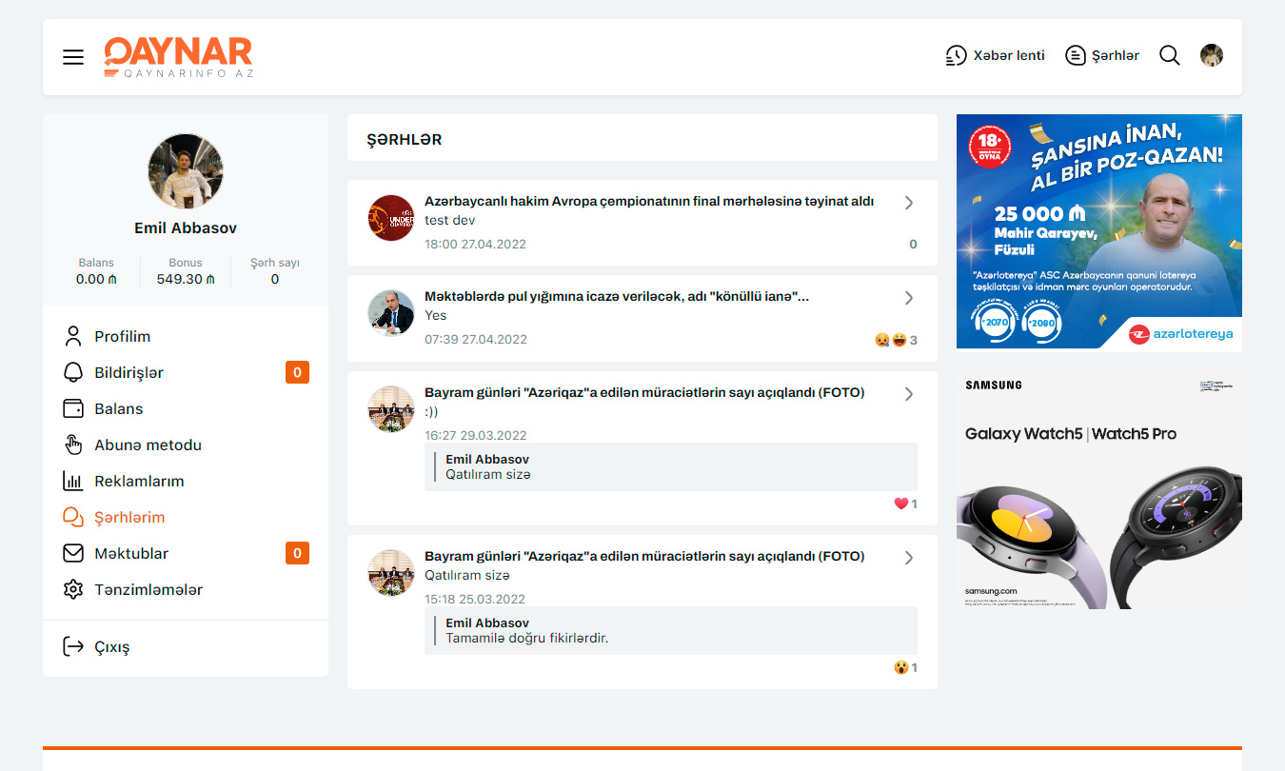Click the search magnifier icon

[1169, 55]
